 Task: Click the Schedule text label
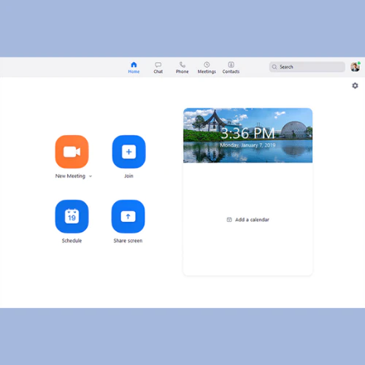coord(72,241)
